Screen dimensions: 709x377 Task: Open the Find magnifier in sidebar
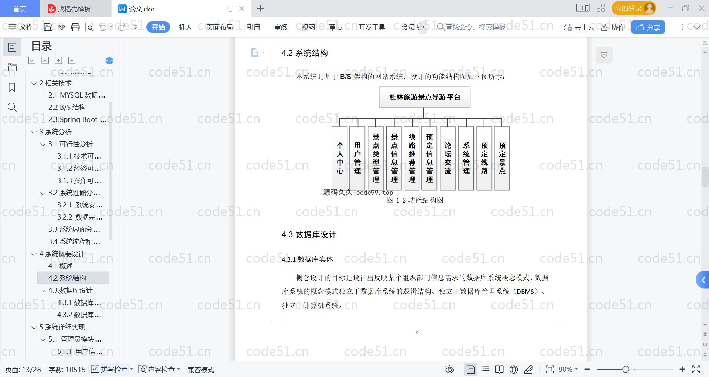12,107
